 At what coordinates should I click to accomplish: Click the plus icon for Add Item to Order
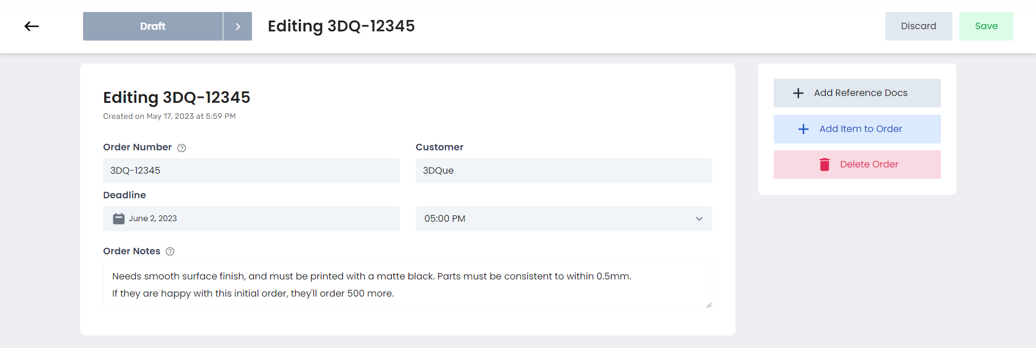(803, 129)
